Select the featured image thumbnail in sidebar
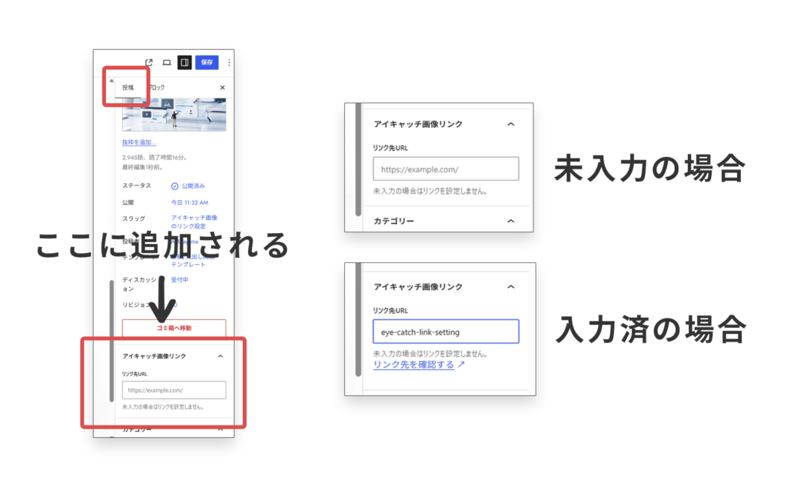The height and width of the screenshot is (487, 787). click(x=174, y=114)
